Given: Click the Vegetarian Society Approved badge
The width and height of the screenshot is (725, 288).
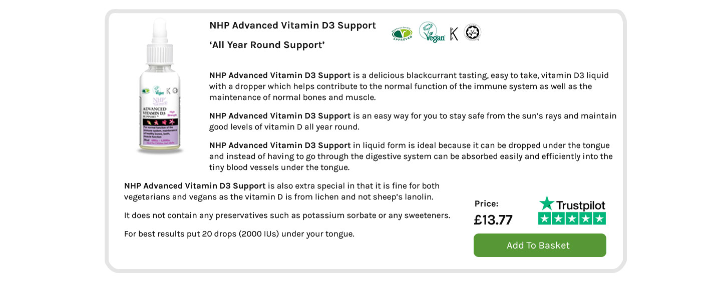Looking at the screenshot, I should pos(402,33).
